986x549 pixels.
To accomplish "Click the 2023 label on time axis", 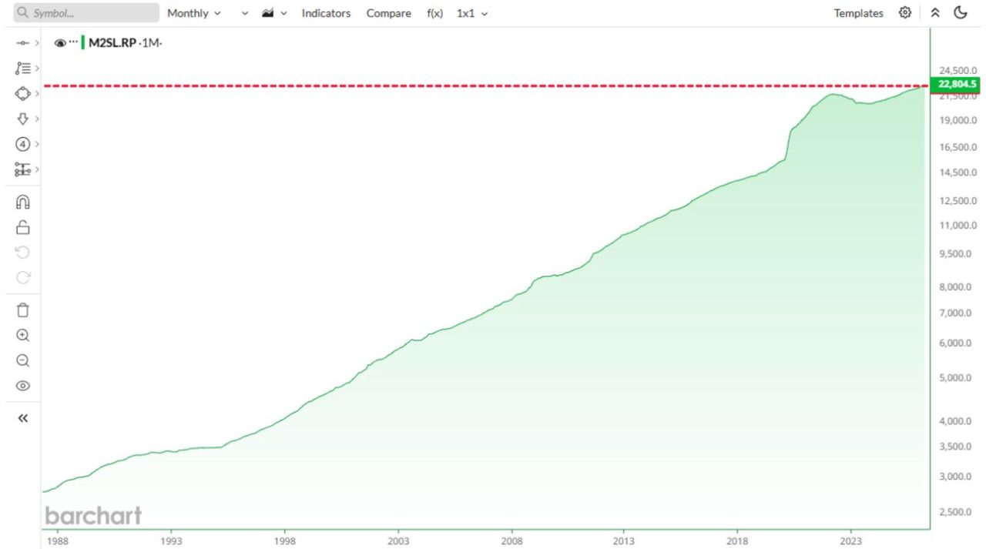I will (x=851, y=541).
